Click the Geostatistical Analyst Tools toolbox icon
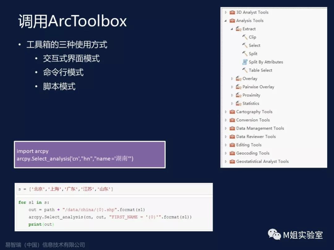Image resolution: width=334 pixels, height=250 pixels. (232, 161)
